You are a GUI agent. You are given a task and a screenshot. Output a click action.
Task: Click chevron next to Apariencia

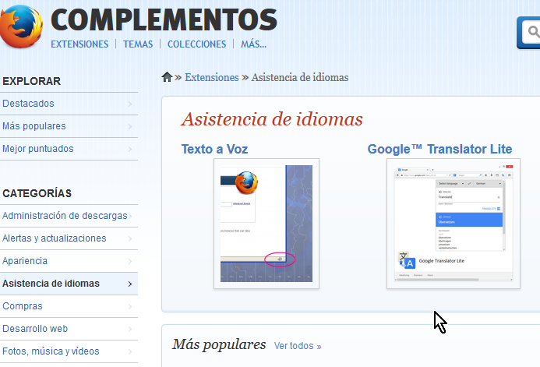pos(130,261)
